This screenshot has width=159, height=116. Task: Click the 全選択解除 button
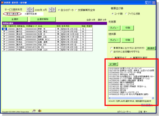coord(43,19)
